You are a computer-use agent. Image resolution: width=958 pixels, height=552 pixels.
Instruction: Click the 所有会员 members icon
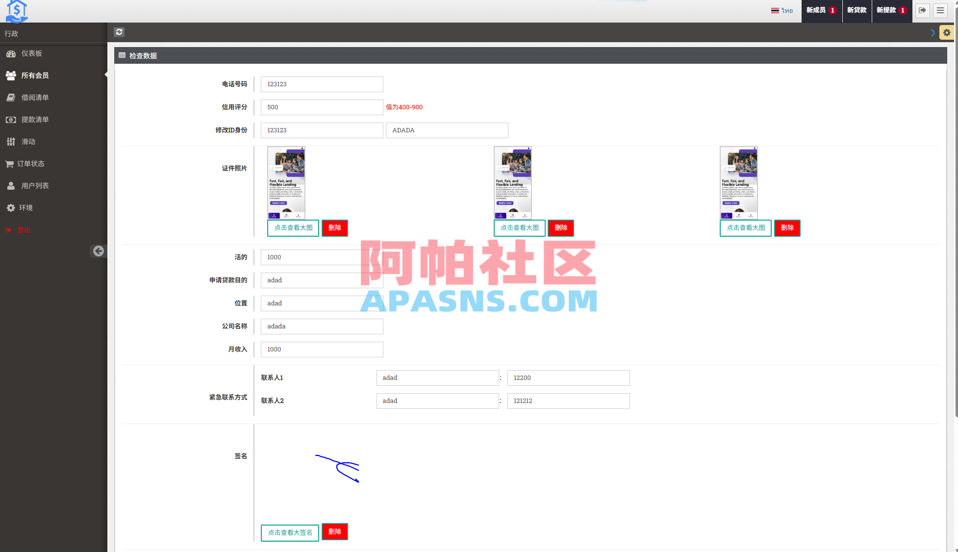point(11,75)
